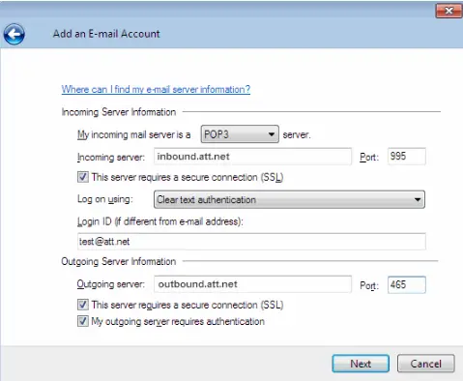Open the Clear text authentication dropdown

(289, 199)
